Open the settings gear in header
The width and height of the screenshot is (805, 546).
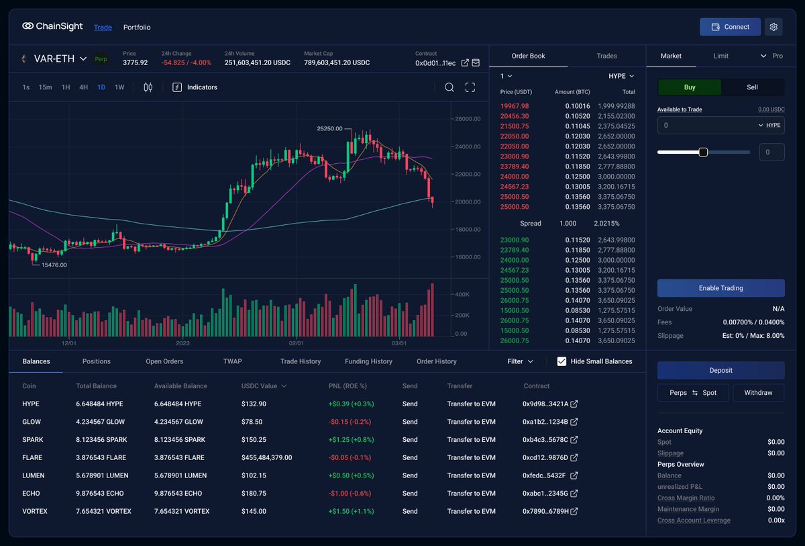coord(773,27)
